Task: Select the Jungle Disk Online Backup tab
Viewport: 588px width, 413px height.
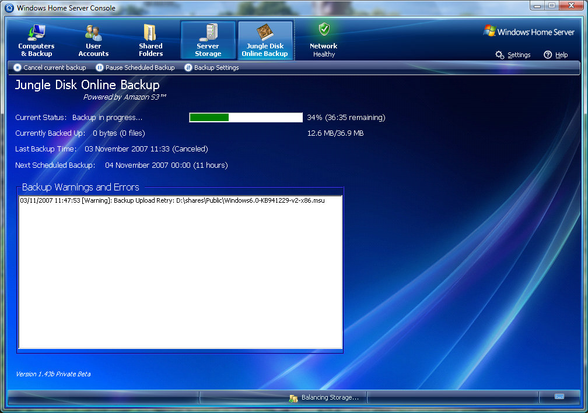Action: pyautogui.click(x=265, y=40)
